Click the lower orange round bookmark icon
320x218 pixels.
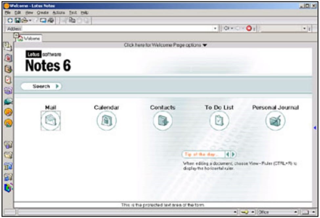(x=8, y=123)
